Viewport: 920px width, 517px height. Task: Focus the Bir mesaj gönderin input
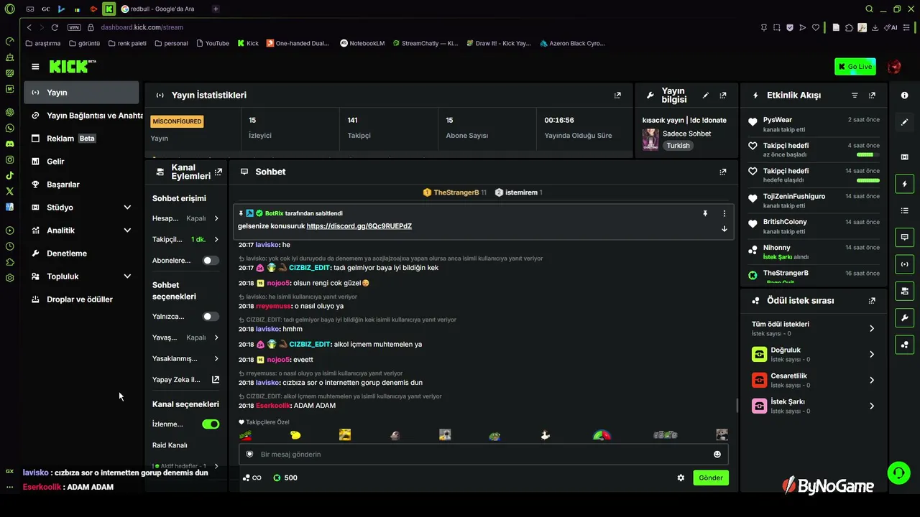[x=484, y=455]
